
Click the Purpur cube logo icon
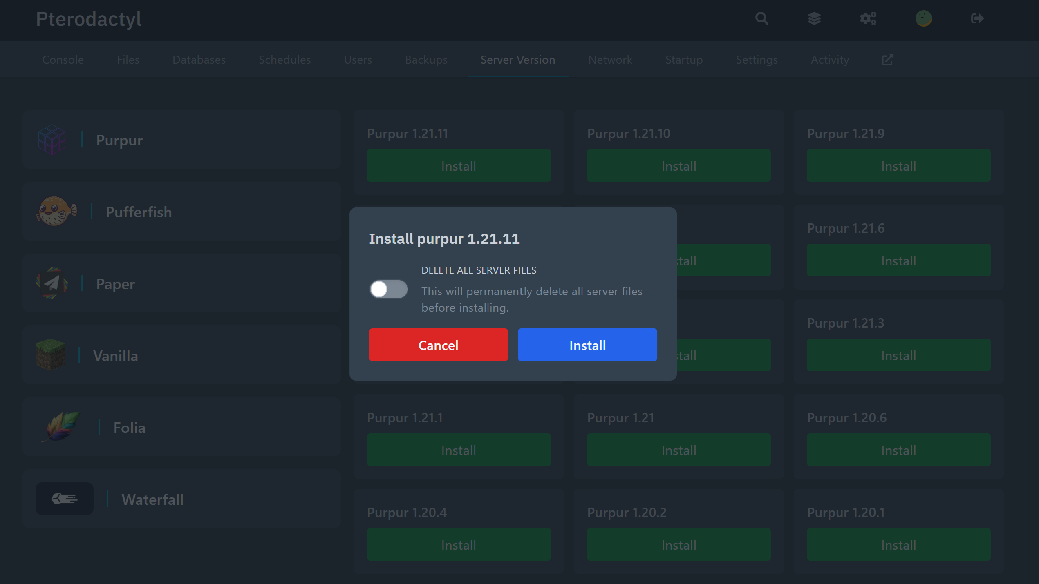pos(52,140)
